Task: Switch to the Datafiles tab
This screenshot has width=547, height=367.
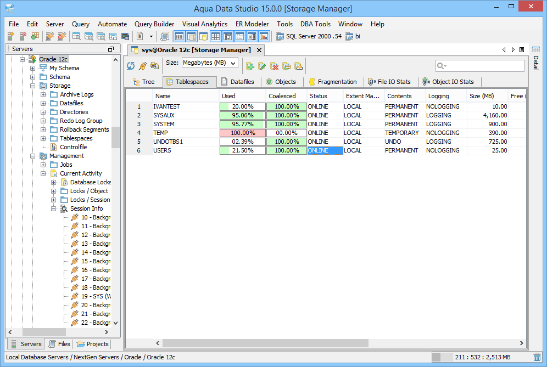Action: point(238,82)
